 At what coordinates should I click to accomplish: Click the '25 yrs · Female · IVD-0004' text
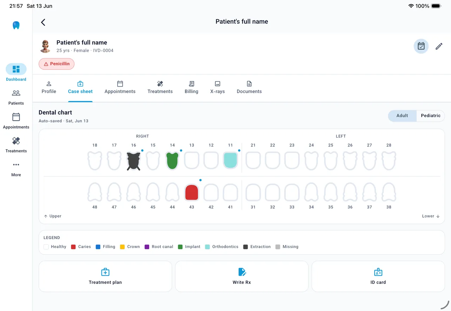click(x=85, y=50)
